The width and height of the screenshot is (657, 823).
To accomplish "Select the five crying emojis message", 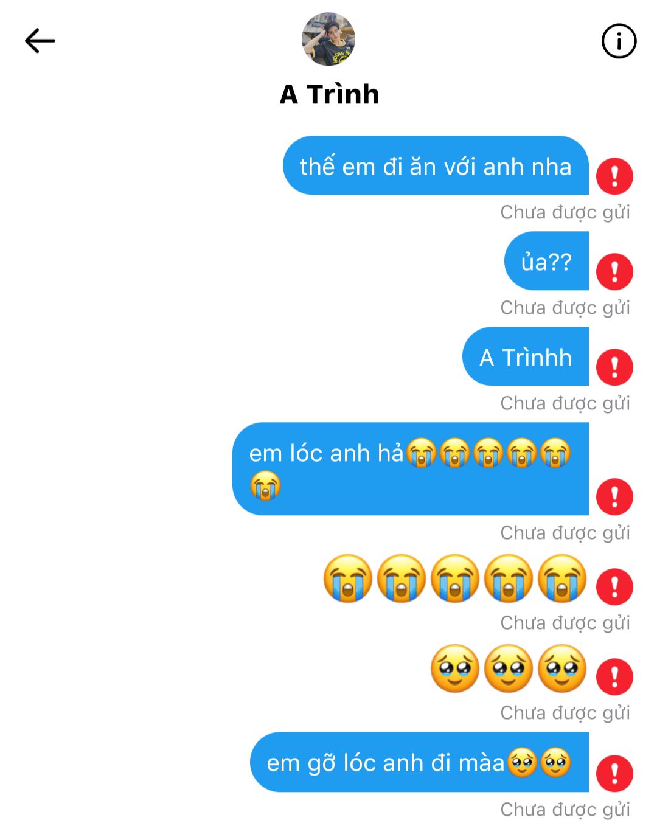I will pos(455,578).
